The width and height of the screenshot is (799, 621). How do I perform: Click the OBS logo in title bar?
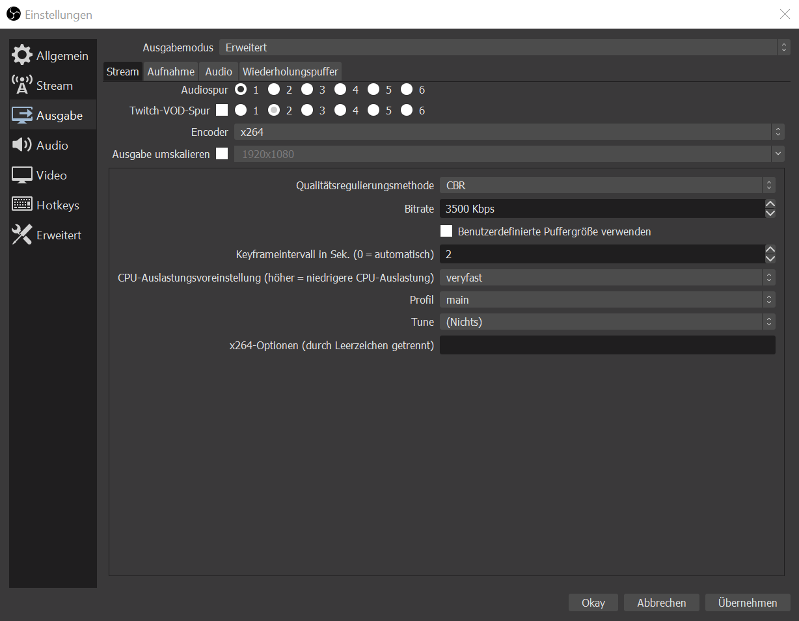pyautogui.click(x=13, y=14)
